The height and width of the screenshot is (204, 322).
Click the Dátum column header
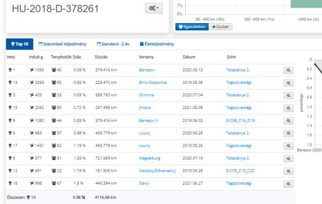click(x=189, y=57)
